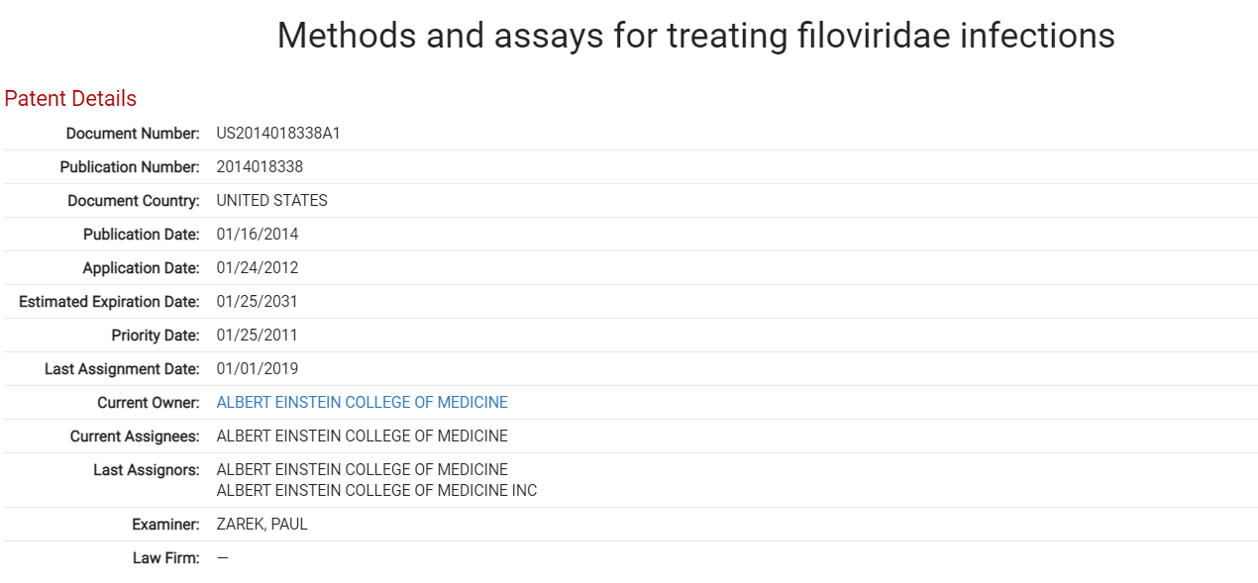Click the publication date 01/16/2014
The width and height of the screenshot is (1258, 583).
tap(257, 235)
